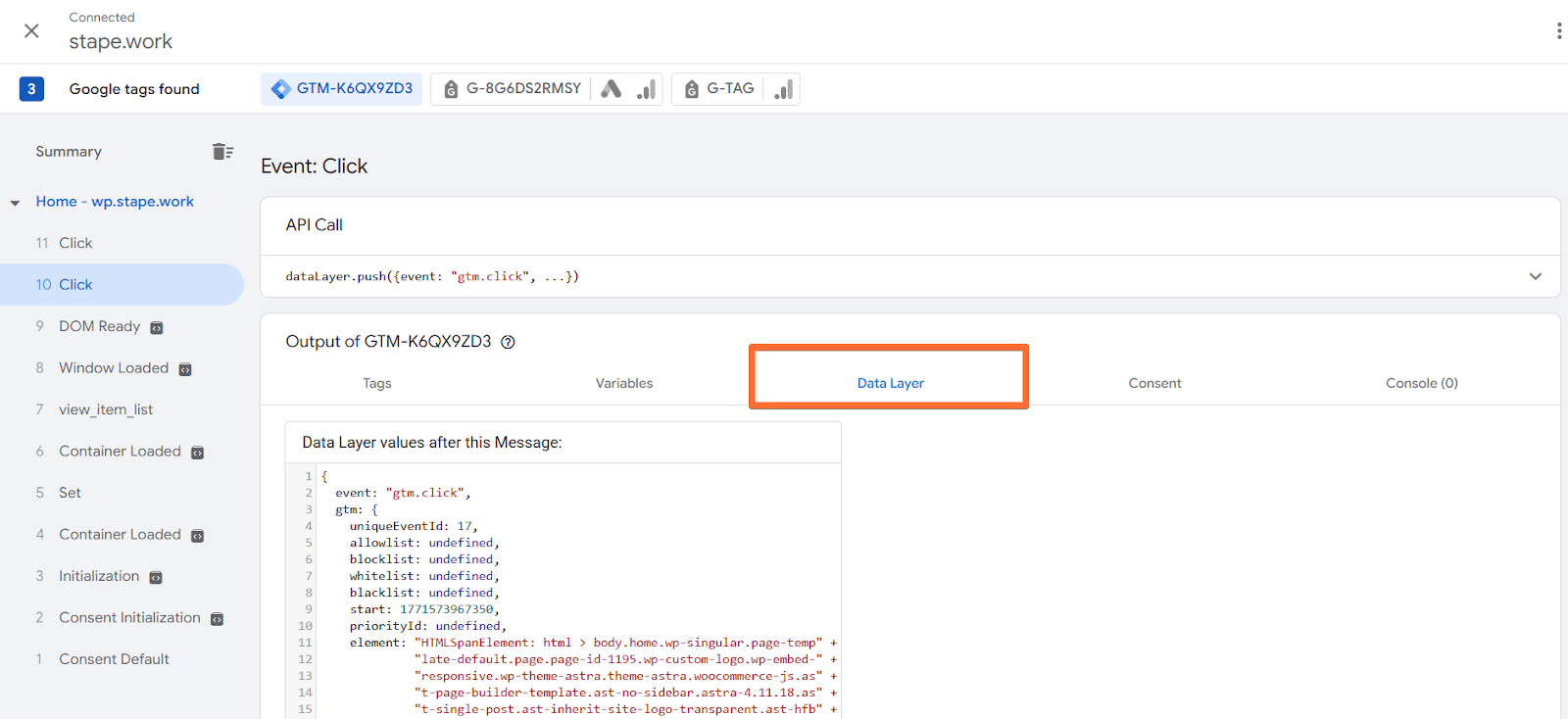Screen dimensions: 1568x719
Task: Select event 4 Container Loaded
Action: coord(122,534)
